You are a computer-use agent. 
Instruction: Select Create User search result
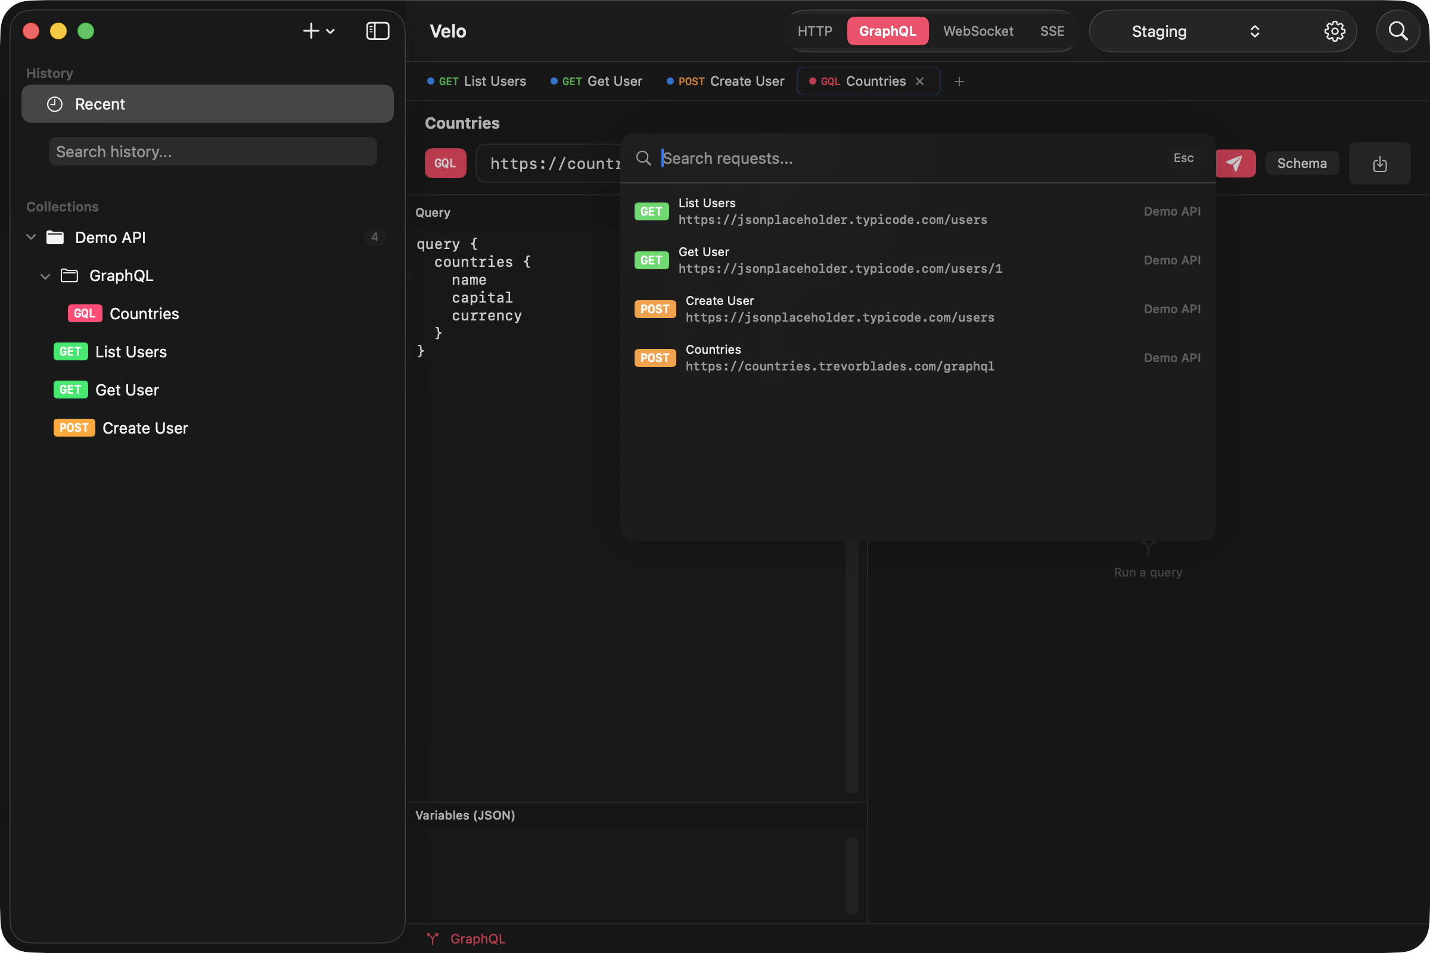pyautogui.click(x=918, y=309)
